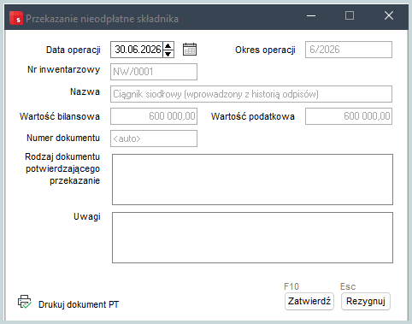Click the Numer dokumentu auto field

(154, 138)
